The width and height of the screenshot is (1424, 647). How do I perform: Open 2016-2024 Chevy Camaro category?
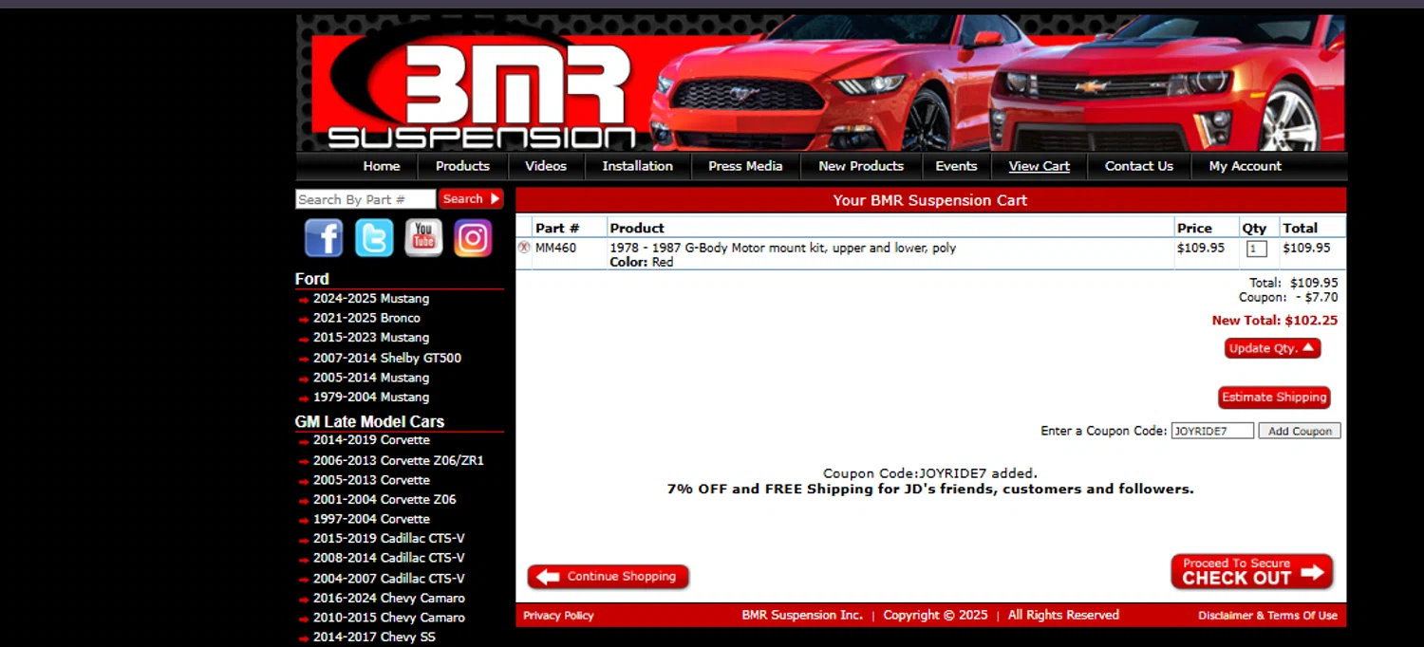(x=389, y=599)
